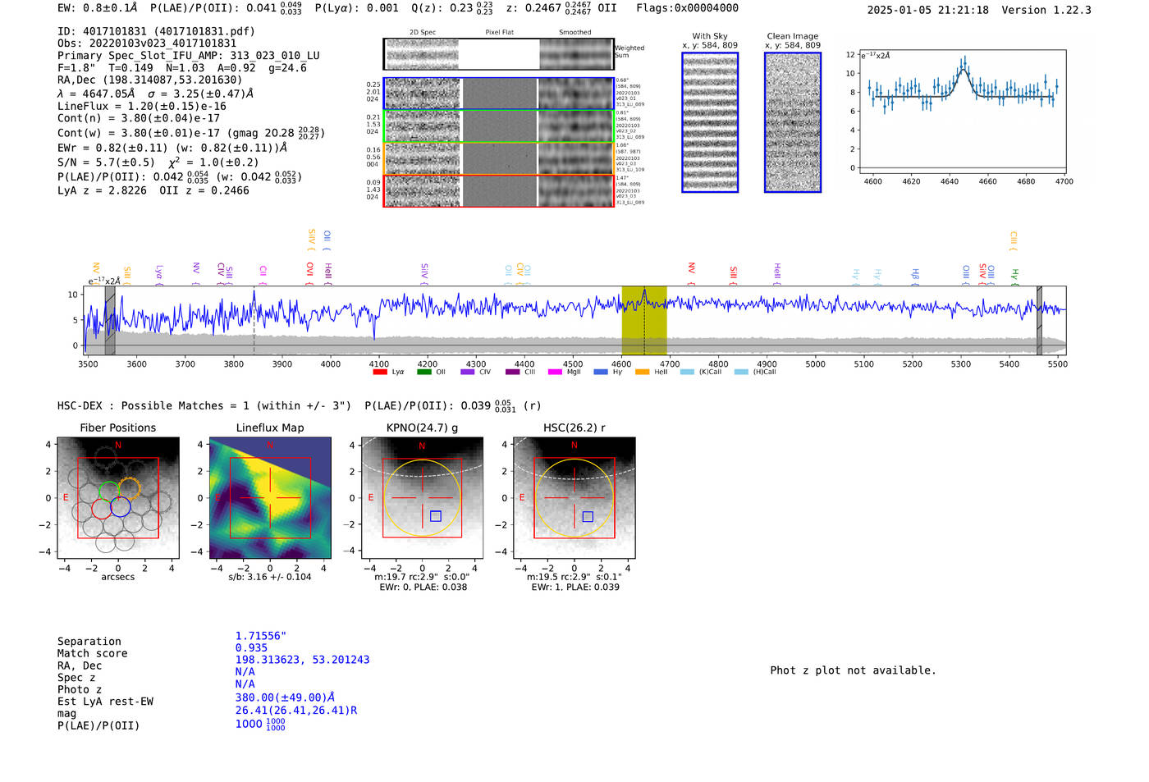Click the purple CIV legend swatch
1149x782 pixels.
[x=468, y=372]
